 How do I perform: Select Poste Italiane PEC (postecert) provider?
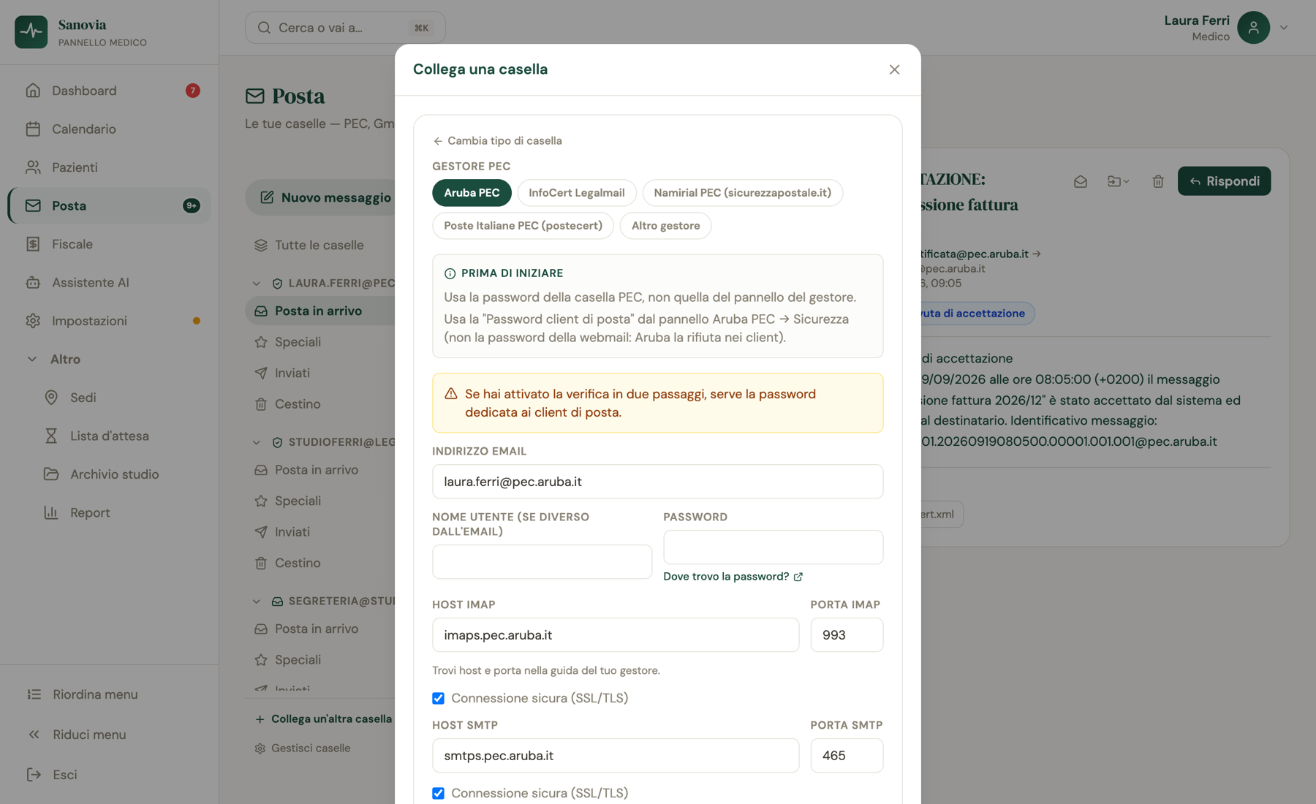pos(523,226)
